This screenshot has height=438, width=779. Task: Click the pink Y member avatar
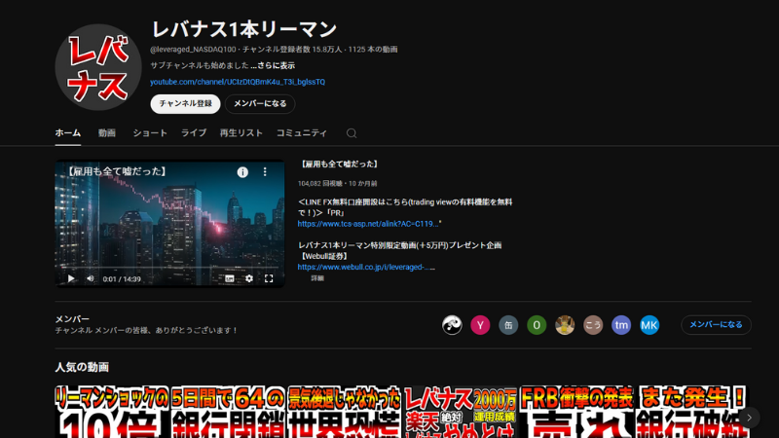[480, 325]
